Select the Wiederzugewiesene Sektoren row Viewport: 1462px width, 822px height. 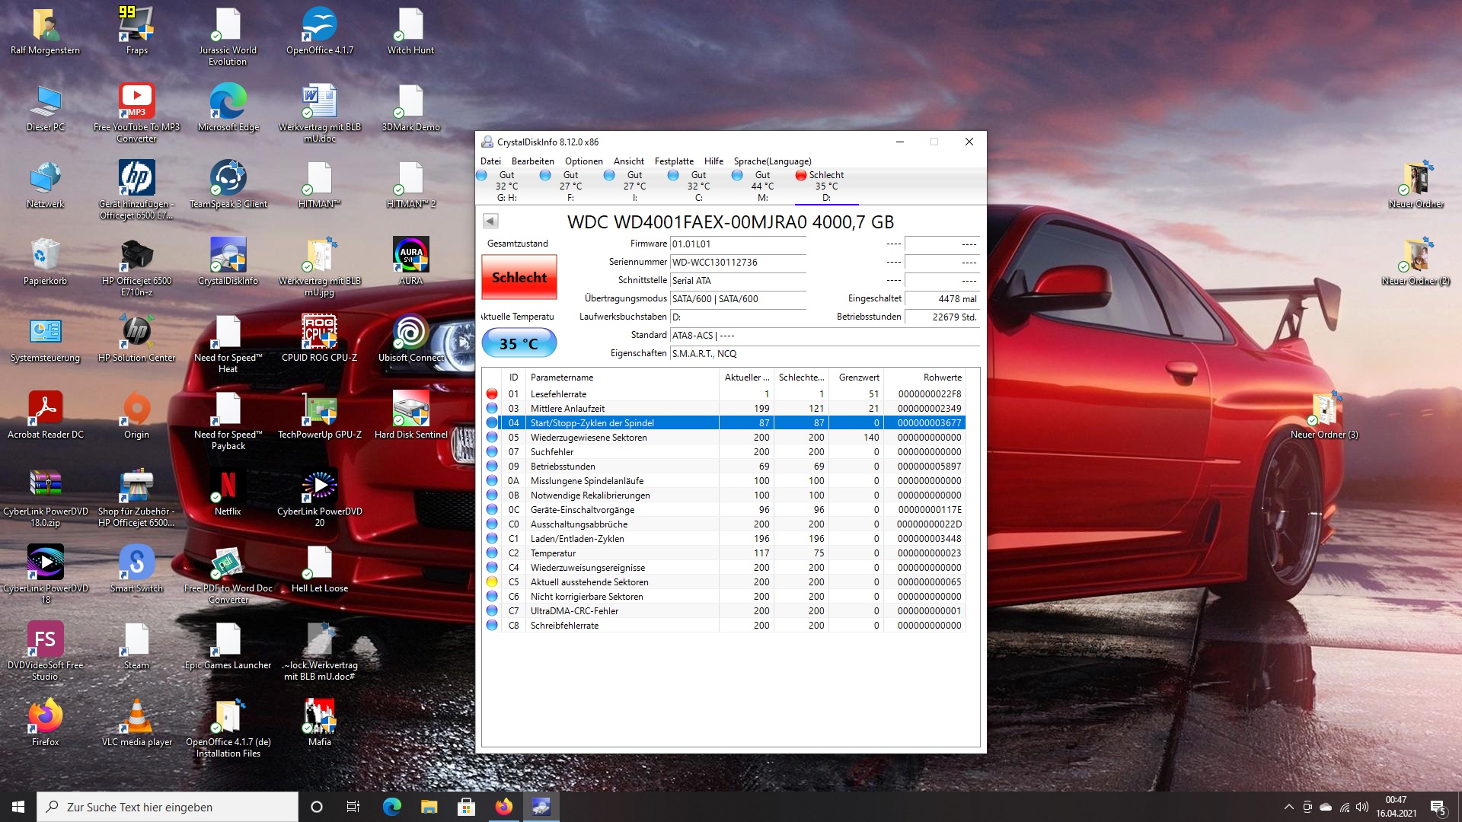click(588, 437)
